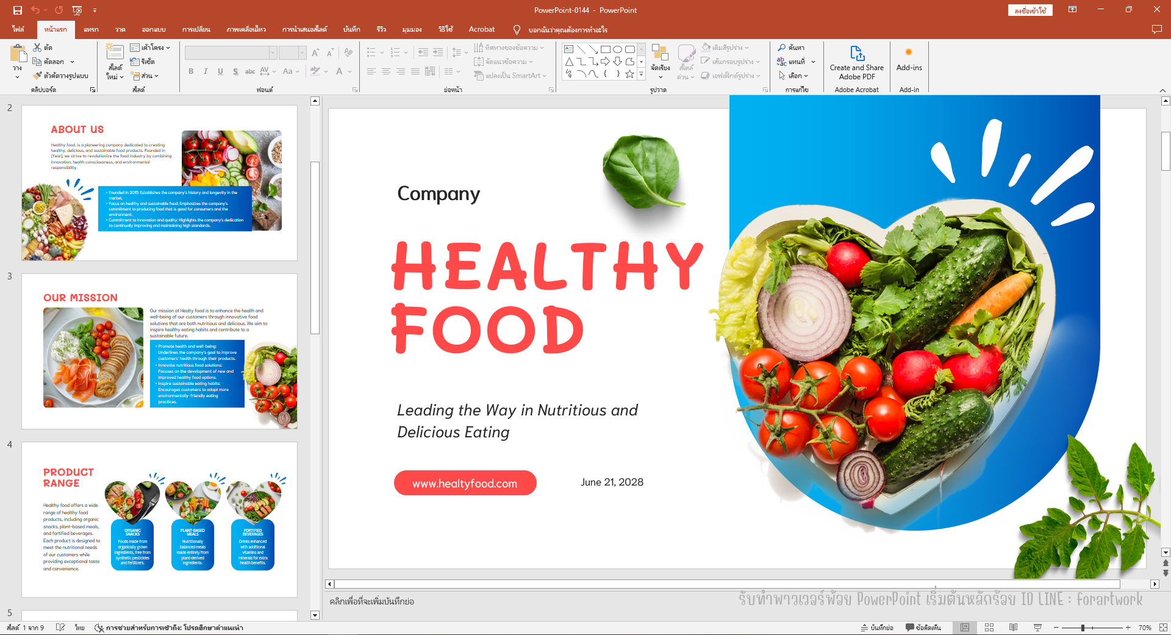Open the ออกแบบ (Design) ribbon tab
The height and width of the screenshot is (635, 1171).
point(154,29)
